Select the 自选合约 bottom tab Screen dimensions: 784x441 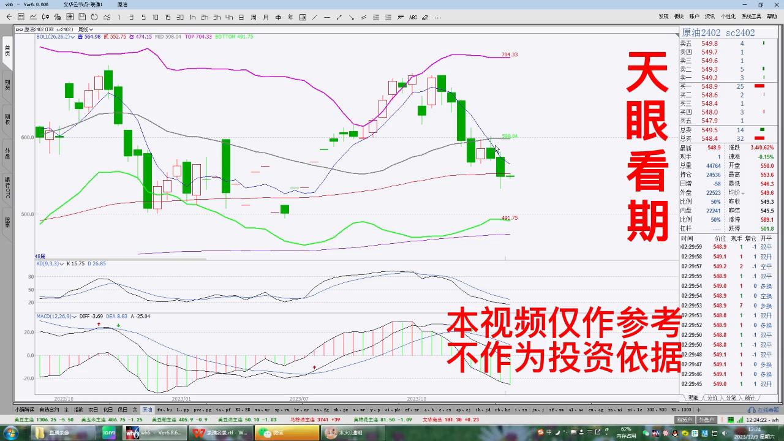pos(49,409)
